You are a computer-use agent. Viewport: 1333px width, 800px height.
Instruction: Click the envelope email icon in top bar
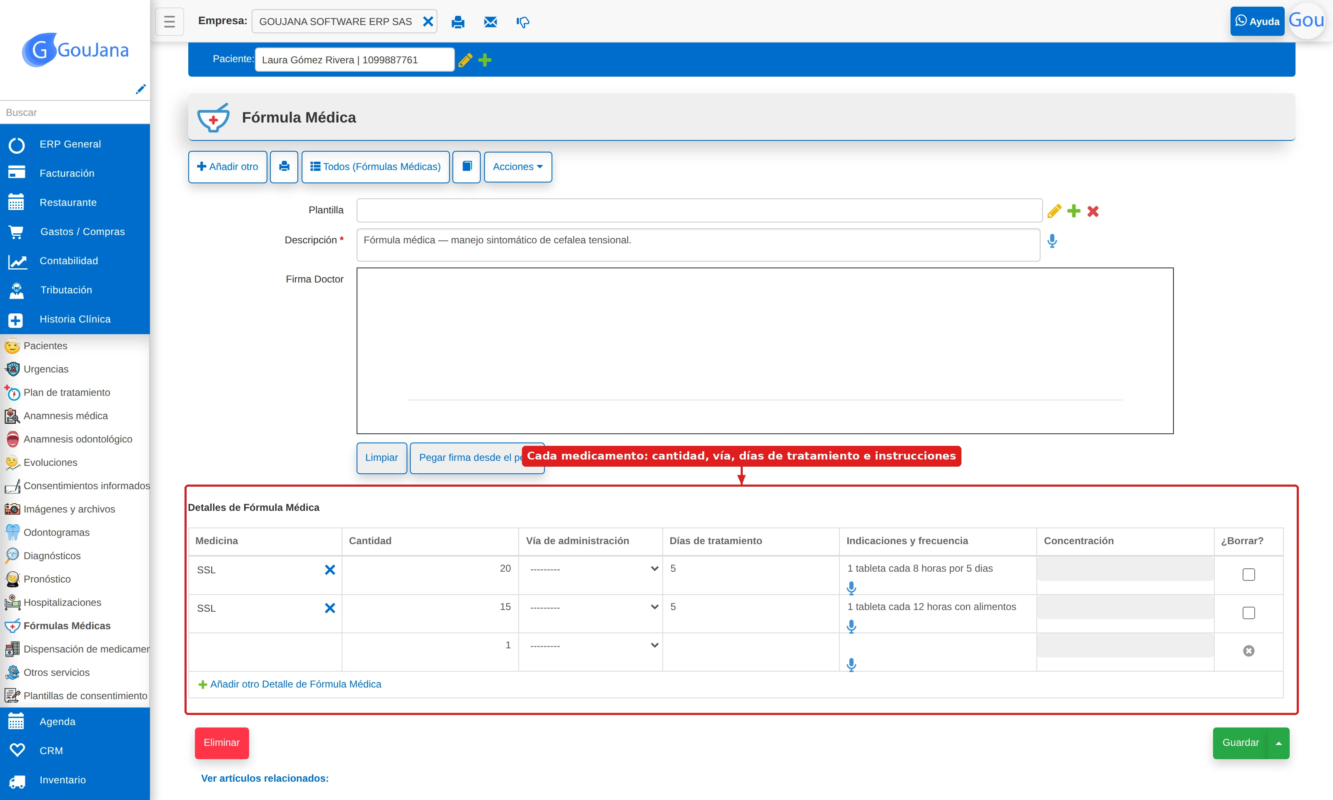(490, 22)
